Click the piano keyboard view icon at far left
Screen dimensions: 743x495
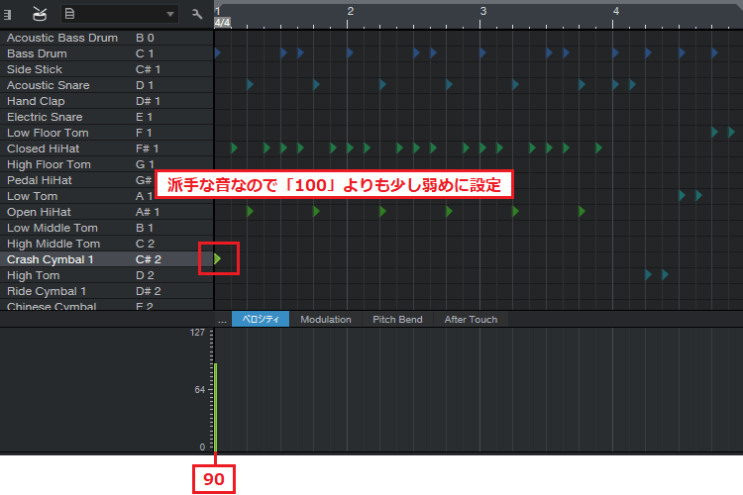[8, 13]
